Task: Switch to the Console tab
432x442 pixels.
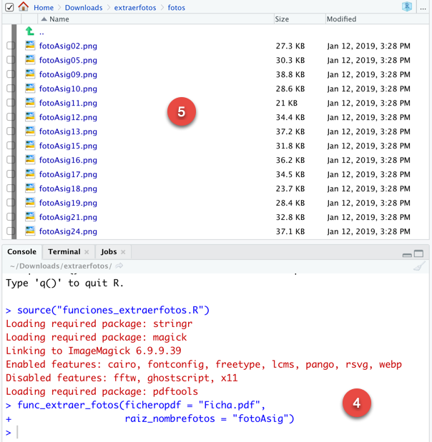Action: 21,252
